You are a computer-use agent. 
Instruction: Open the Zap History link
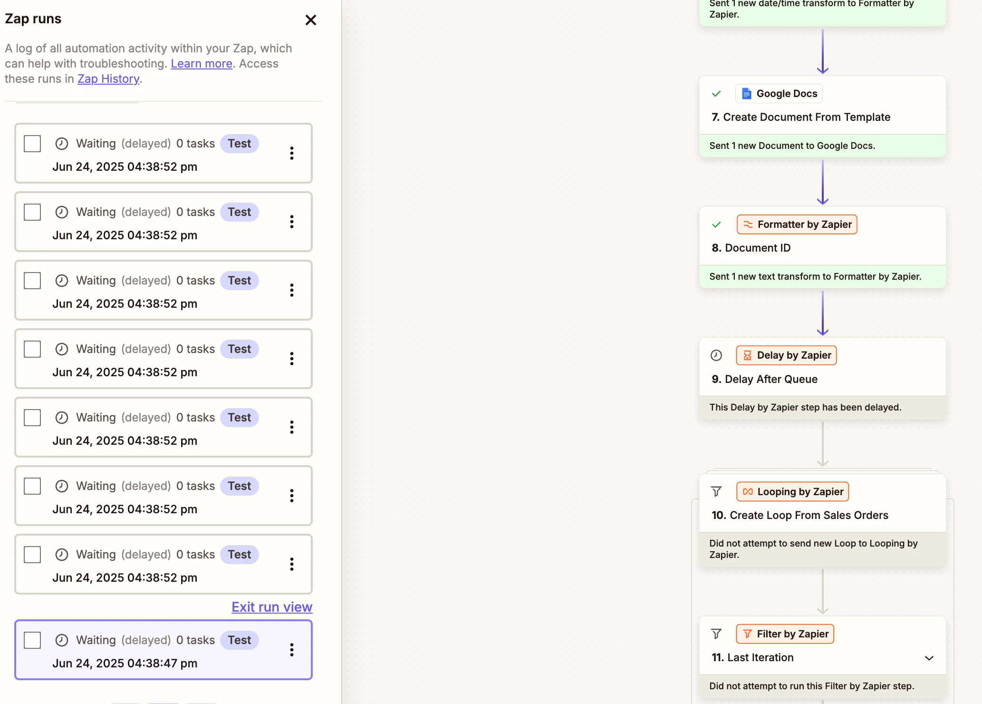click(x=108, y=79)
